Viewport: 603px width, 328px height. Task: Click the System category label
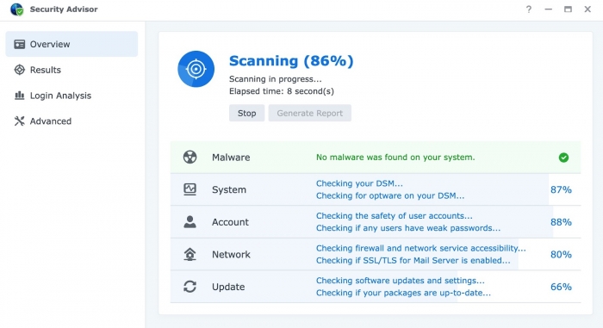[x=229, y=189]
